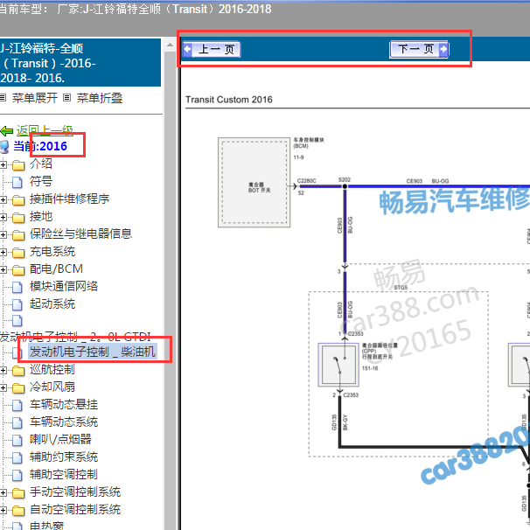Expand the 接地 folder node
The height and width of the screenshot is (530, 530).
click(3, 217)
